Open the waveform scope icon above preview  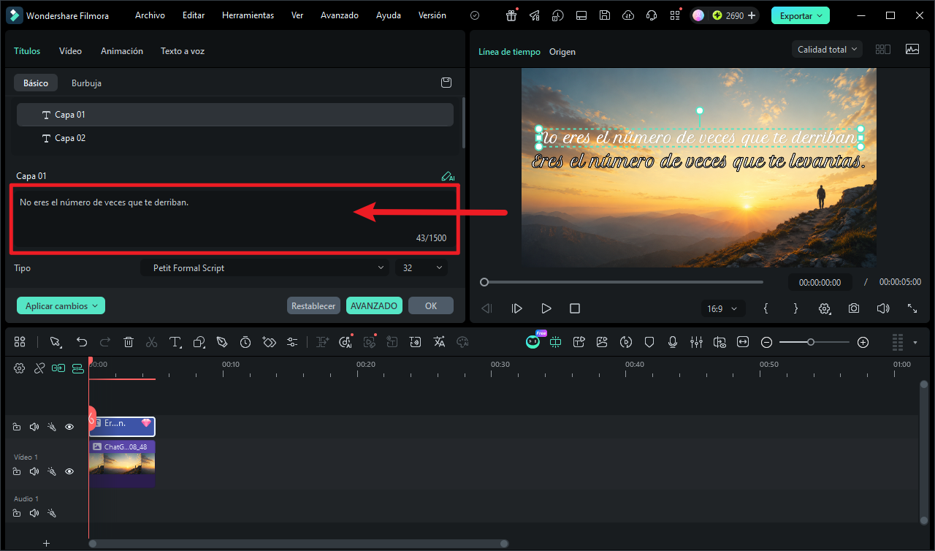(912, 49)
